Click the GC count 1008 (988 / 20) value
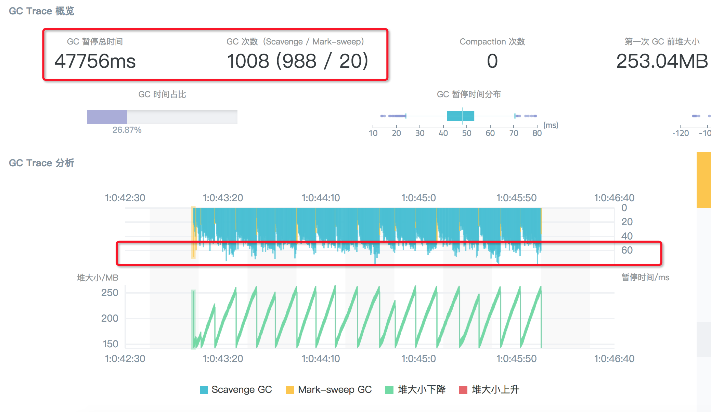This screenshot has width=711, height=412. (x=297, y=61)
